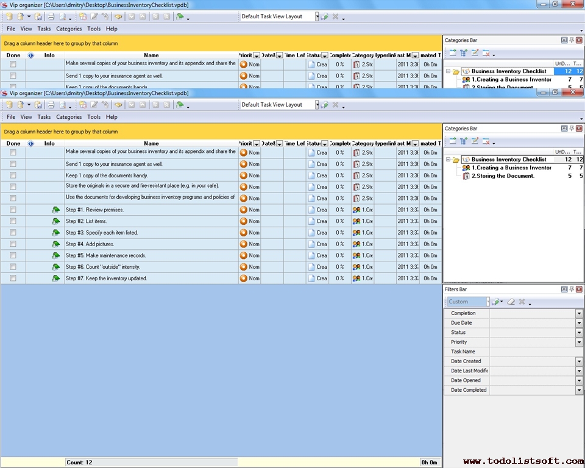This screenshot has height=468, width=585.
Task: Sort tasks by the Name column header in the lower window
Action: tap(151, 144)
